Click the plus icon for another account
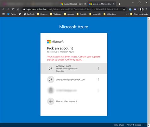Screen dimensions: 150x127 coord(51,101)
